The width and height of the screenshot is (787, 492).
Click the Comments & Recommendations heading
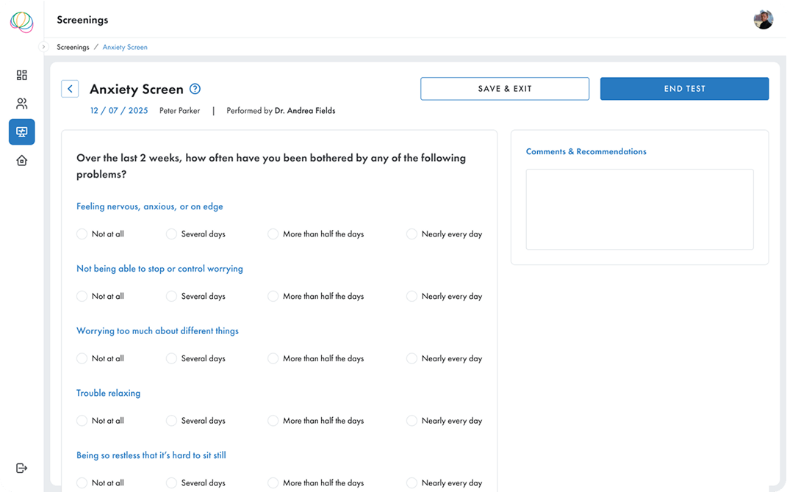pos(586,151)
